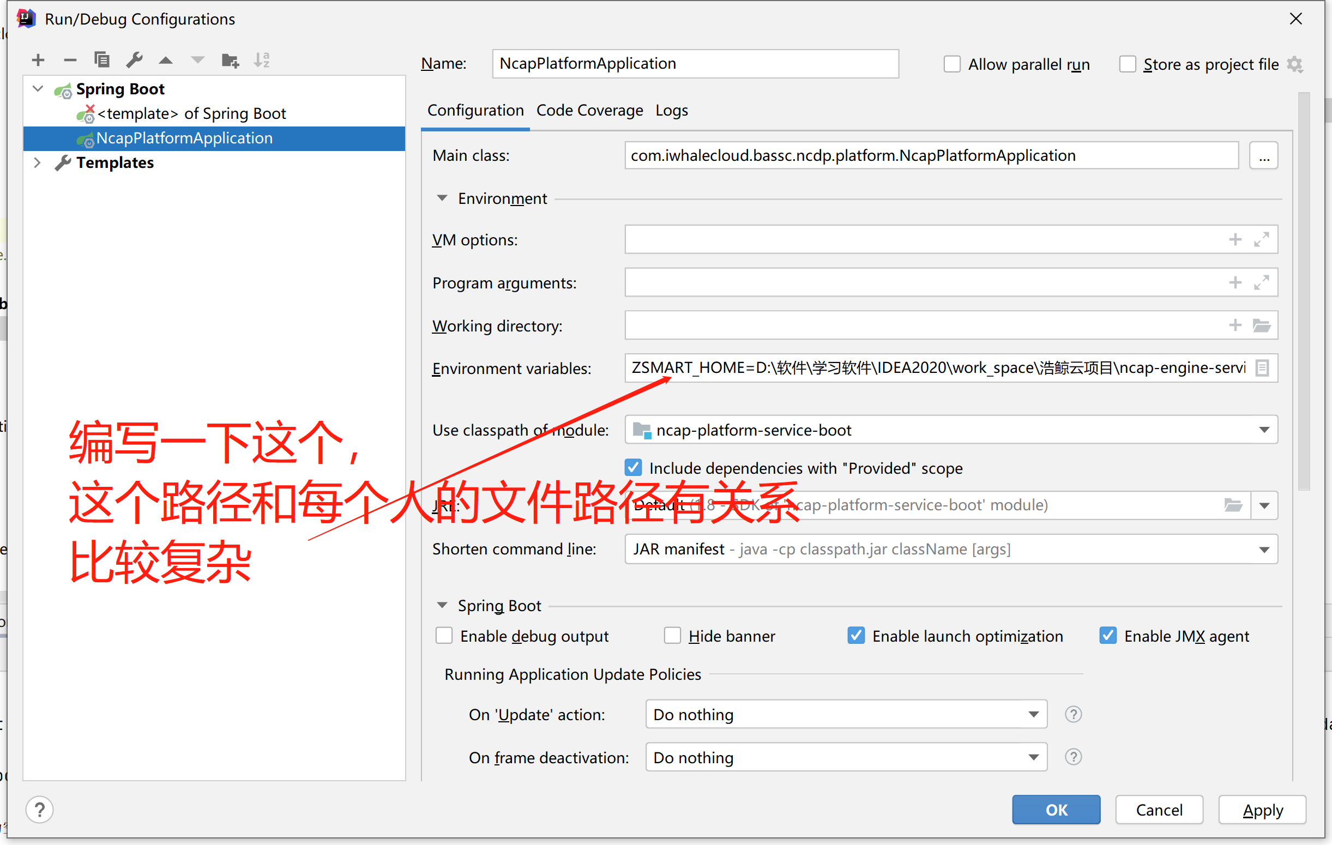Expand the VM options field editor
Viewport: 1332px width, 845px height.
(1261, 239)
